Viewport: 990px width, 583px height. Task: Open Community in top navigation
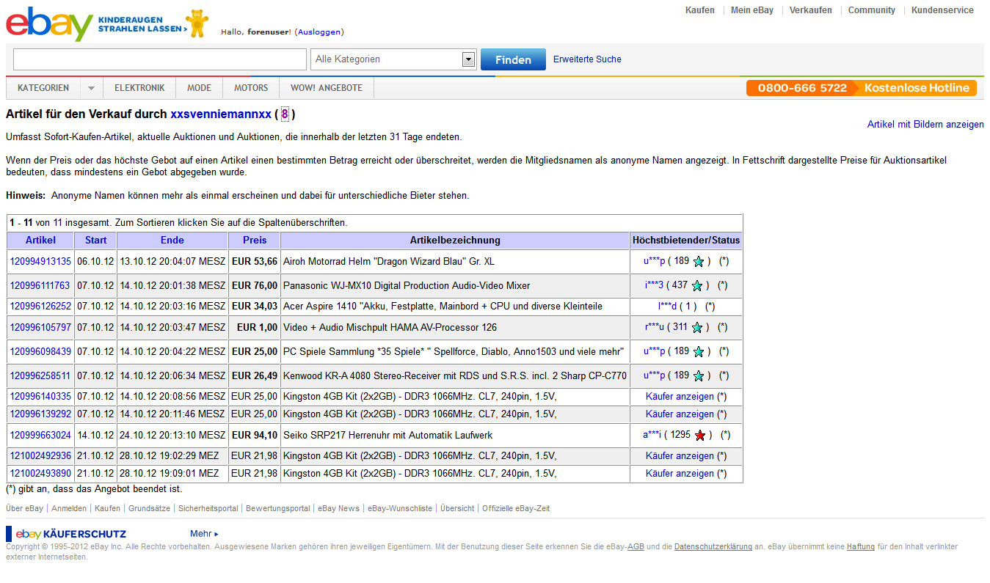pos(872,10)
